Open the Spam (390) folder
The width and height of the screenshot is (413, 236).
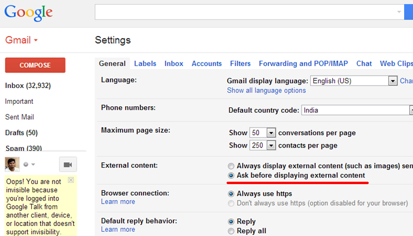pyautogui.click(x=24, y=148)
